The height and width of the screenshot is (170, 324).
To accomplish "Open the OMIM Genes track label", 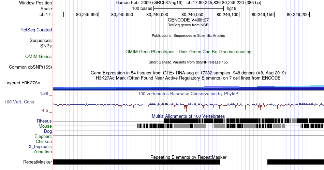I will [39, 56].
